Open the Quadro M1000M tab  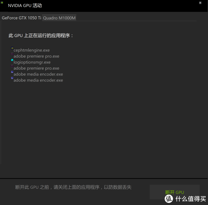(59, 18)
